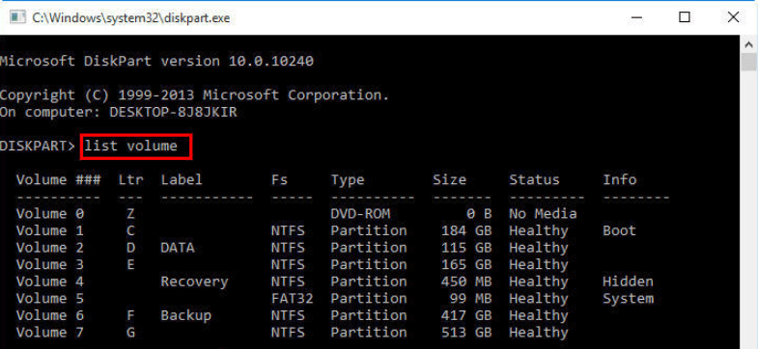Click the window title path text
The height and width of the screenshot is (349, 758).
[x=130, y=18]
